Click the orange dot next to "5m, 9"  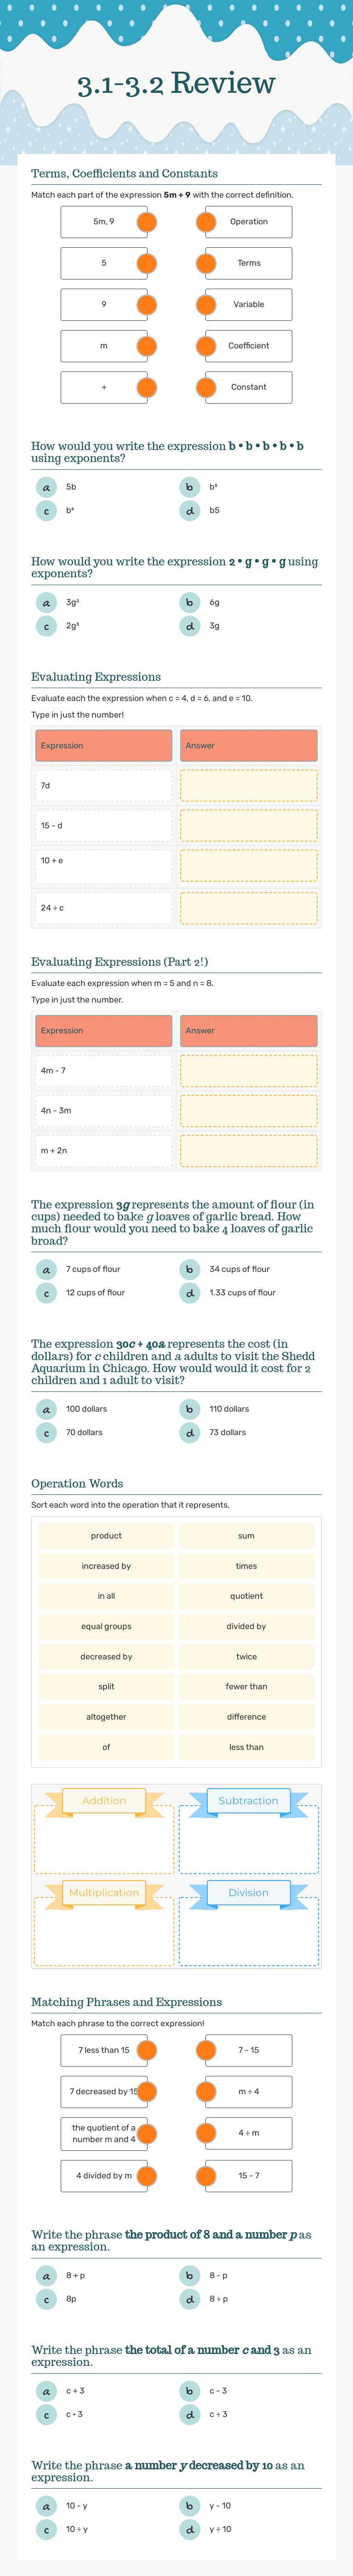click(148, 223)
